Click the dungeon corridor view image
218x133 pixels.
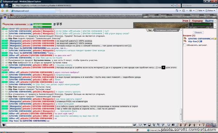click(x=161, y=25)
